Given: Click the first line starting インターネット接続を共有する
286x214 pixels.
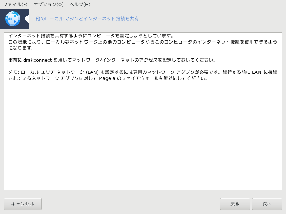Looking at the screenshot, I should pyautogui.click(x=91, y=36).
